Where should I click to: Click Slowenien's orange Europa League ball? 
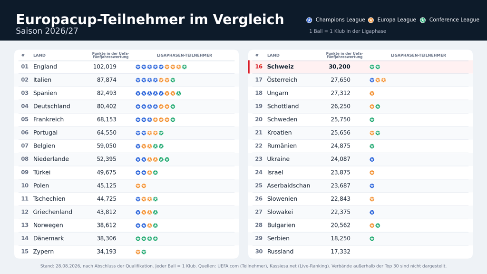click(x=372, y=199)
